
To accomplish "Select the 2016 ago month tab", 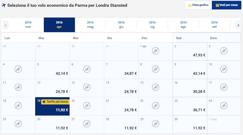I will (183, 25).
